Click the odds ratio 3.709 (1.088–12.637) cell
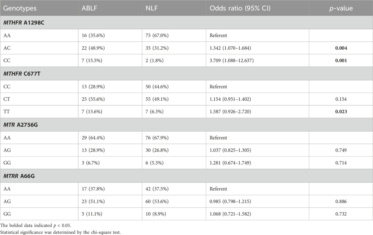Viewport: 373px width, 235px height. click(257, 61)
